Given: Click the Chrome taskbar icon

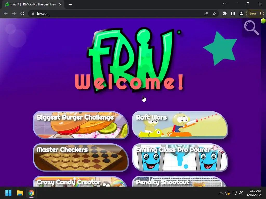Looking at the screenshot, I should [x=31, y=193].
